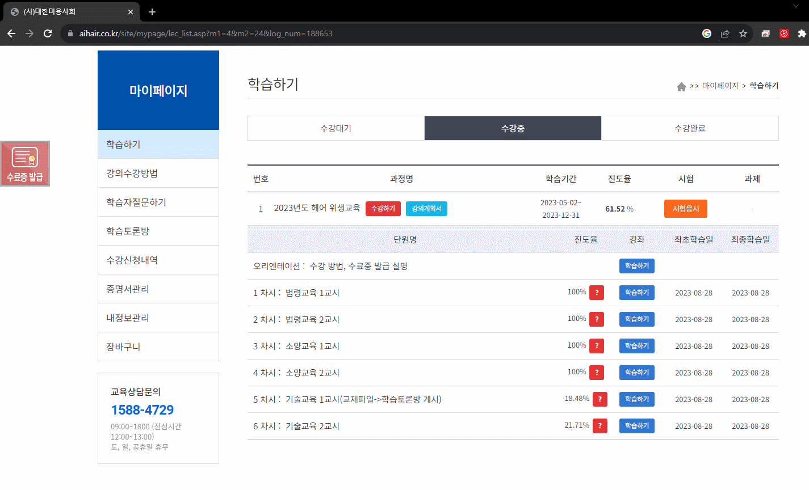
Task: Click 학습하기 for 6 차시 기술교육
Action: tap(637, 426)
